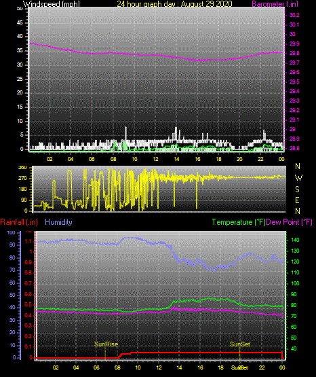Click hour 20 under the windspeed graph
Viewport: 316px width, 377px height.
[x=239, y=159]
